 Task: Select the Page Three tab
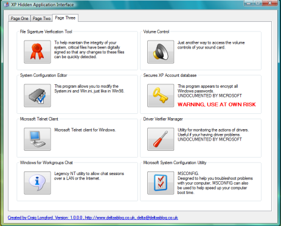pyautogui.click(x=65, y=18)
